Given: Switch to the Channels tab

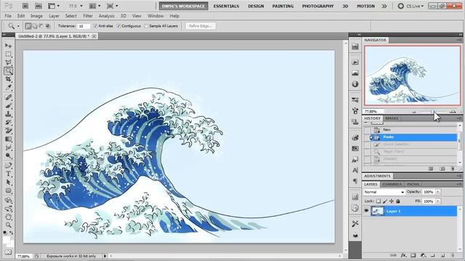Looking at the screenshot, I should click(392, 184).
